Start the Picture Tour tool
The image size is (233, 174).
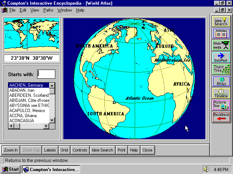pyautogui.click(x=221, y=105)
